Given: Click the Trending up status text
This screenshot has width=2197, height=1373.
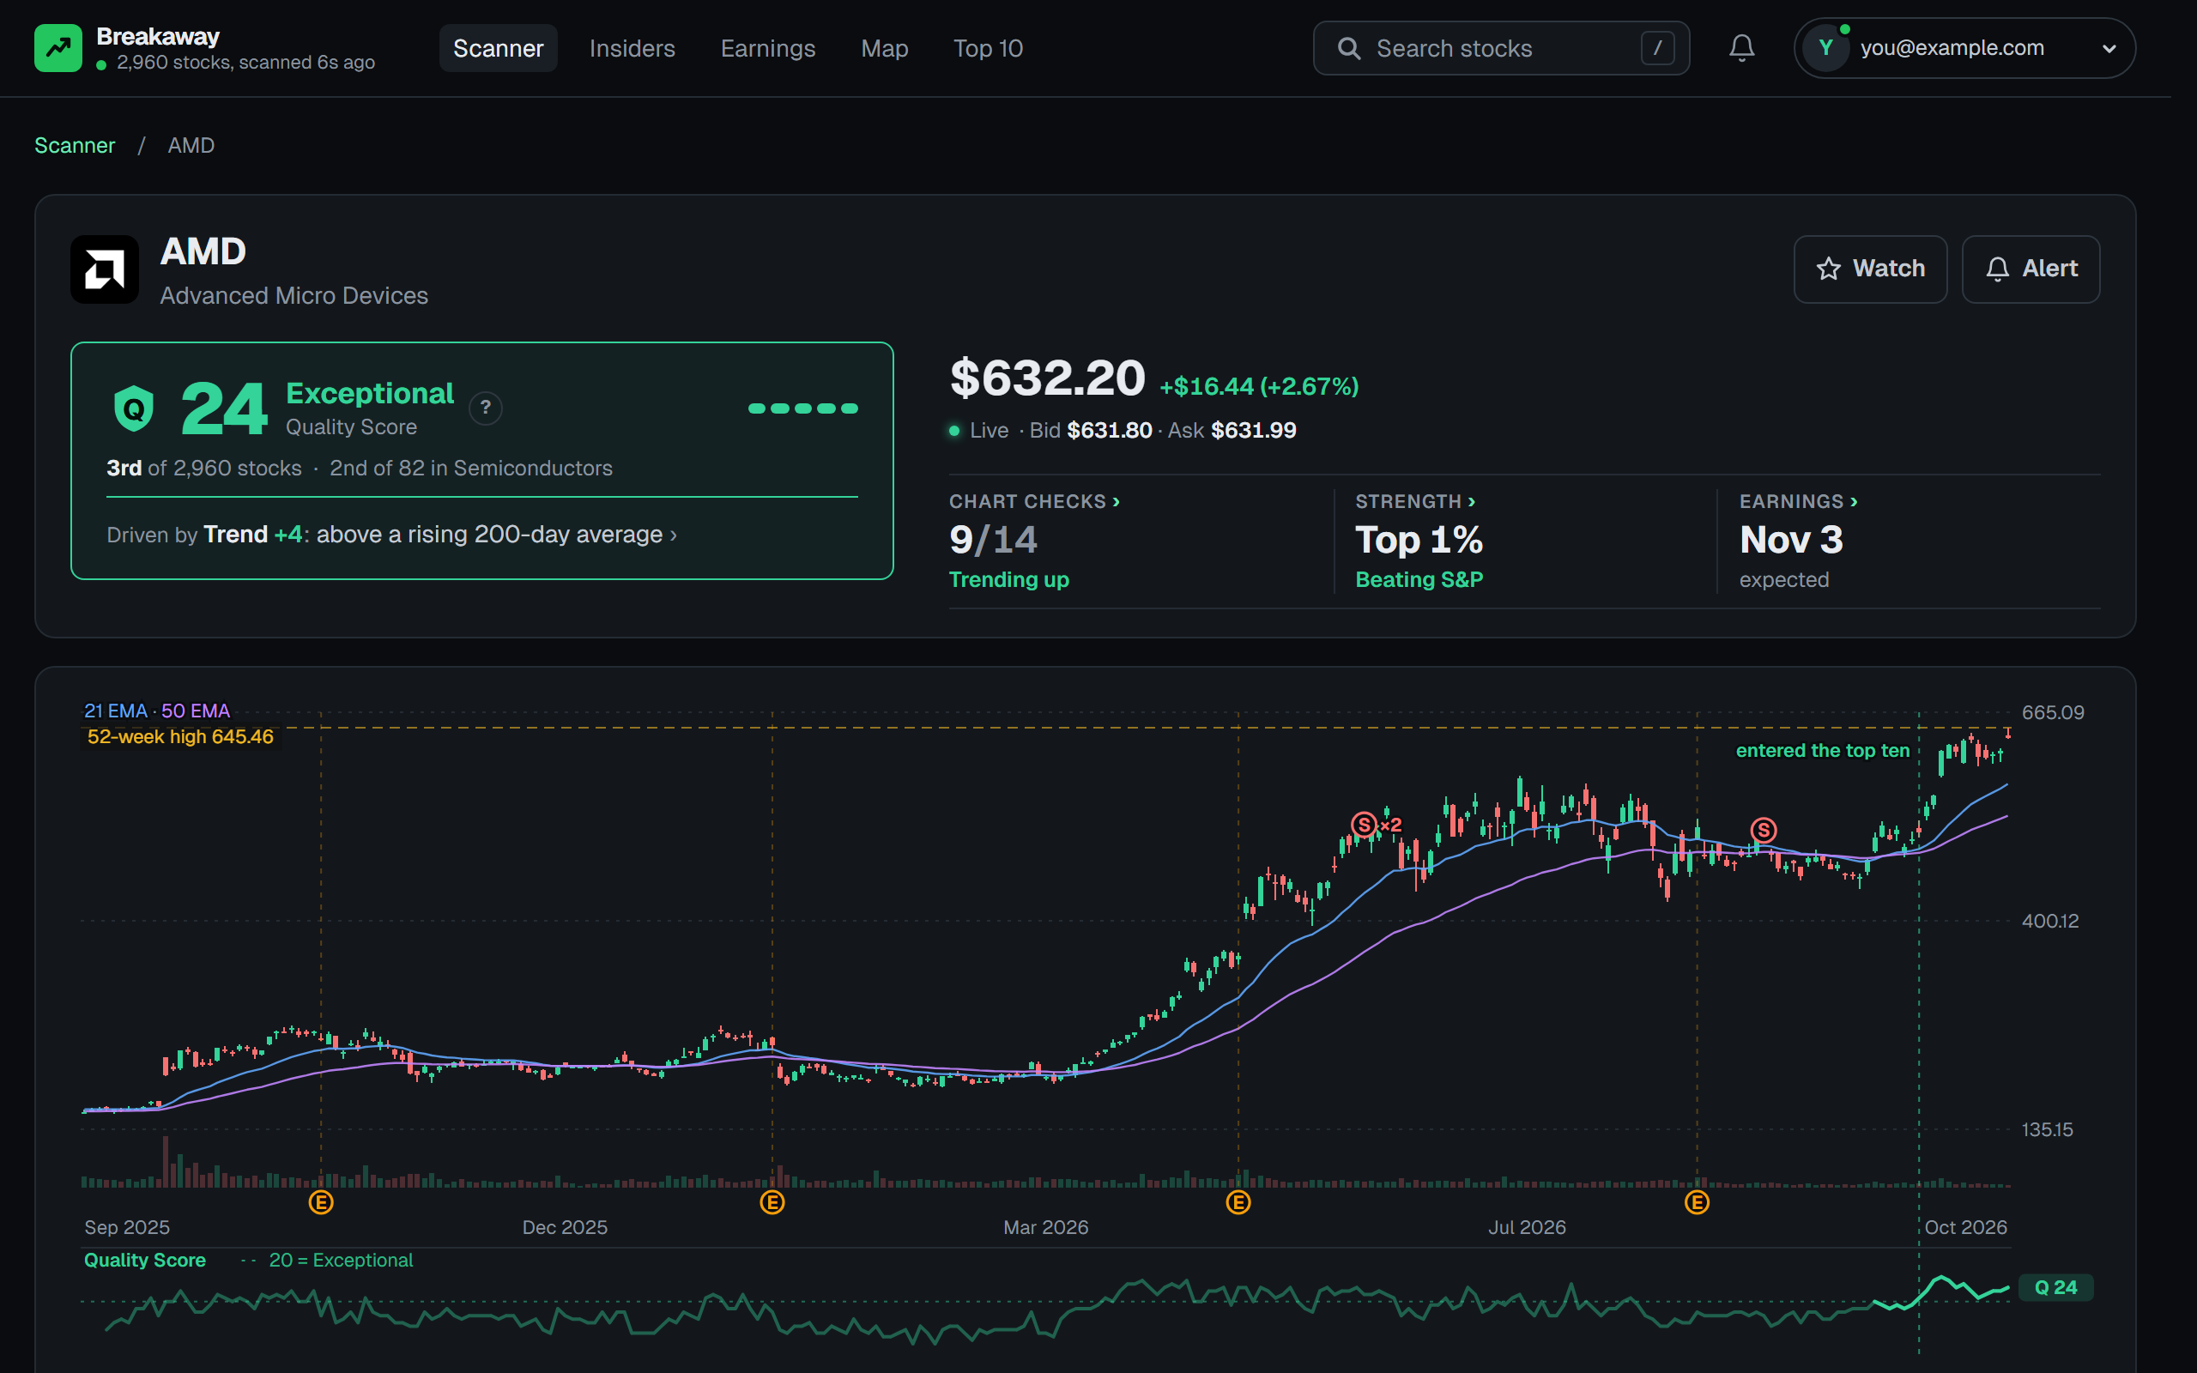Looking at the screenshot, I should 1008,580.
